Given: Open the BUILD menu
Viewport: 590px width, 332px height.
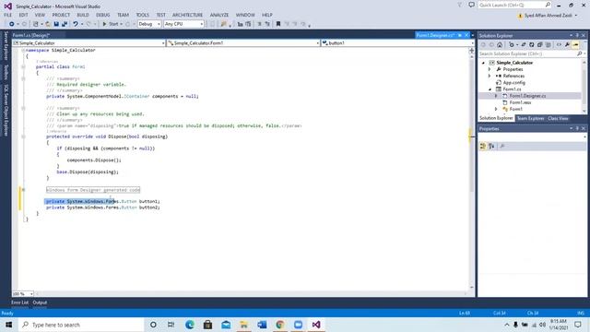Looking at the screenshot, I should [83, 15].
